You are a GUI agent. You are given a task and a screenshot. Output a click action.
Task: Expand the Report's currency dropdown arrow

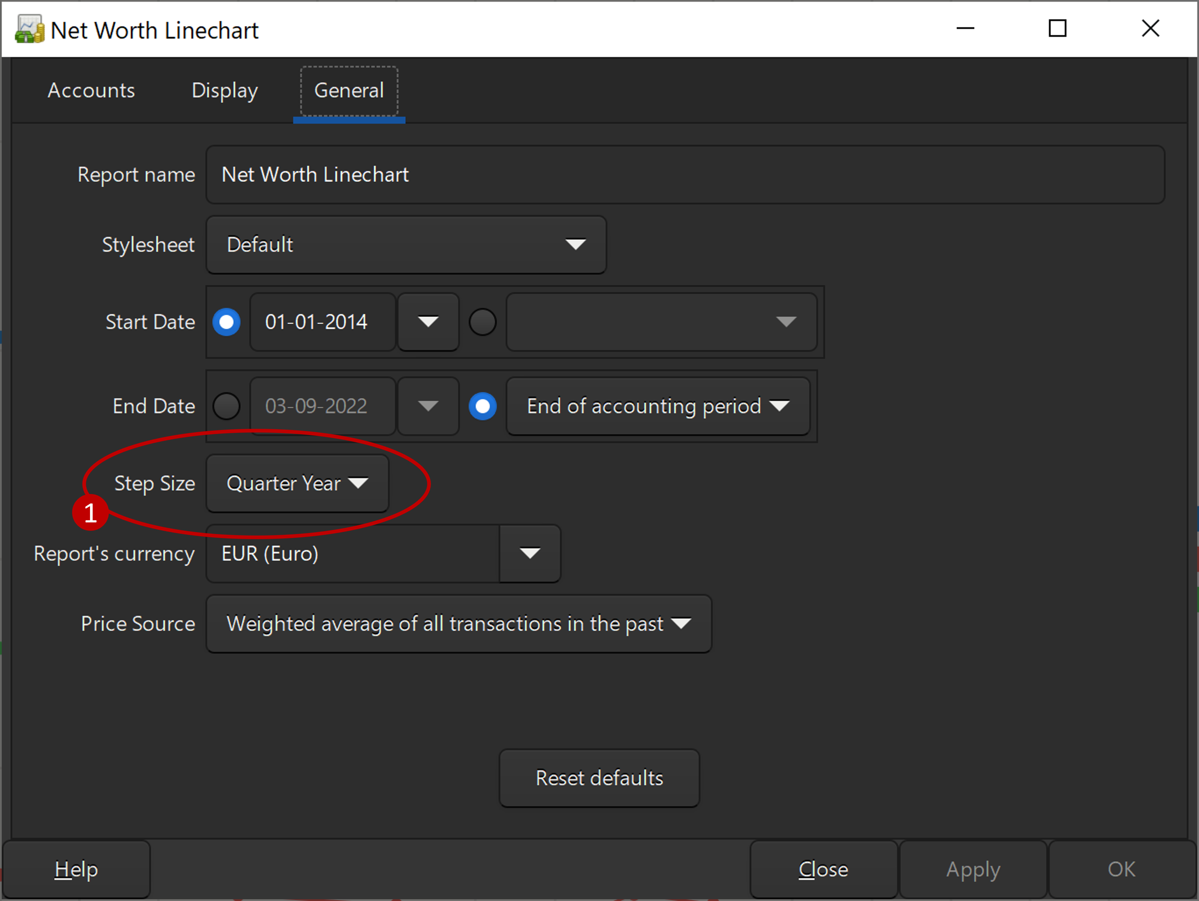(530, 554)
